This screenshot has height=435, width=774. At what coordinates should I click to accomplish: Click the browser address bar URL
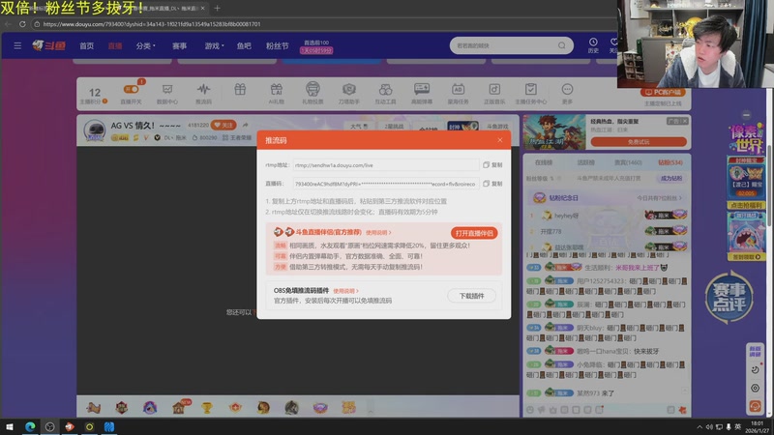pos(152,24)
